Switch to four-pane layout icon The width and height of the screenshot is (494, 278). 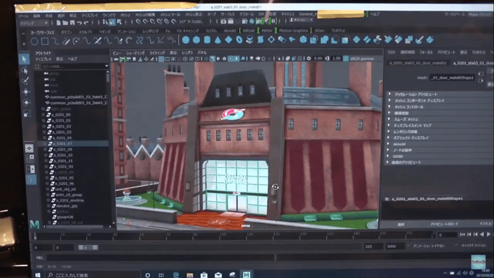30,158
